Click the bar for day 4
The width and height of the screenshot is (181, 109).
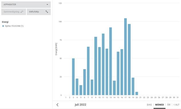coord(77,87)
